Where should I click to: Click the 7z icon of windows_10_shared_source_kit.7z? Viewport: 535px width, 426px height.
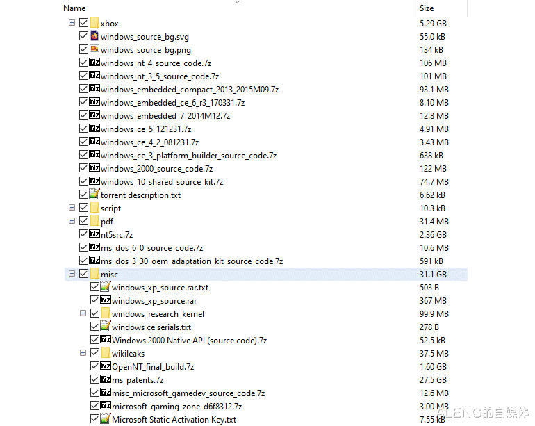pyautogui.click(x=94, y=181)
